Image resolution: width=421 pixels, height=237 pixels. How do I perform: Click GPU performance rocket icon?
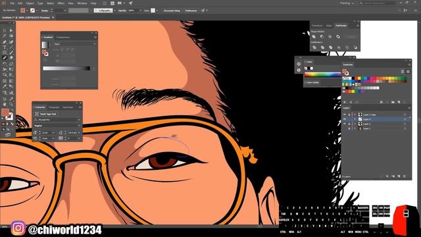pyautogui.click(x=130, y=3)
